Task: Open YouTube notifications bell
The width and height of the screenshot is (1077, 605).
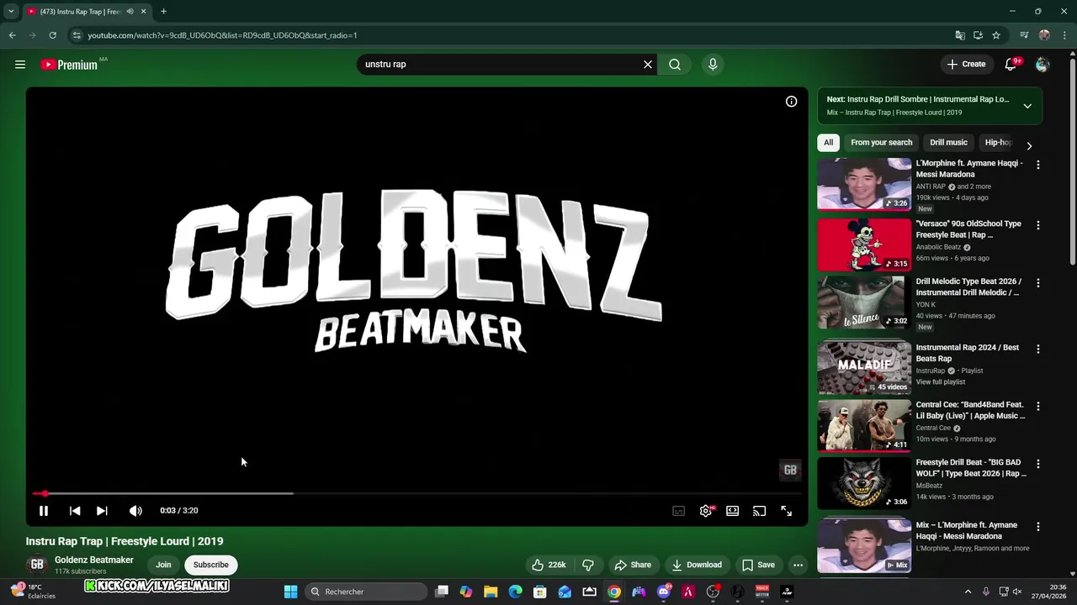Action: [x=1011, y=64]
